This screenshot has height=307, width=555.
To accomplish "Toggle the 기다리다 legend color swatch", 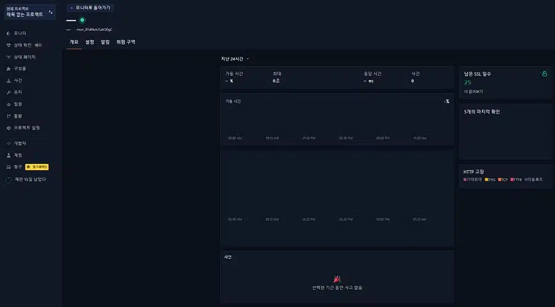I will click(465, 179).
